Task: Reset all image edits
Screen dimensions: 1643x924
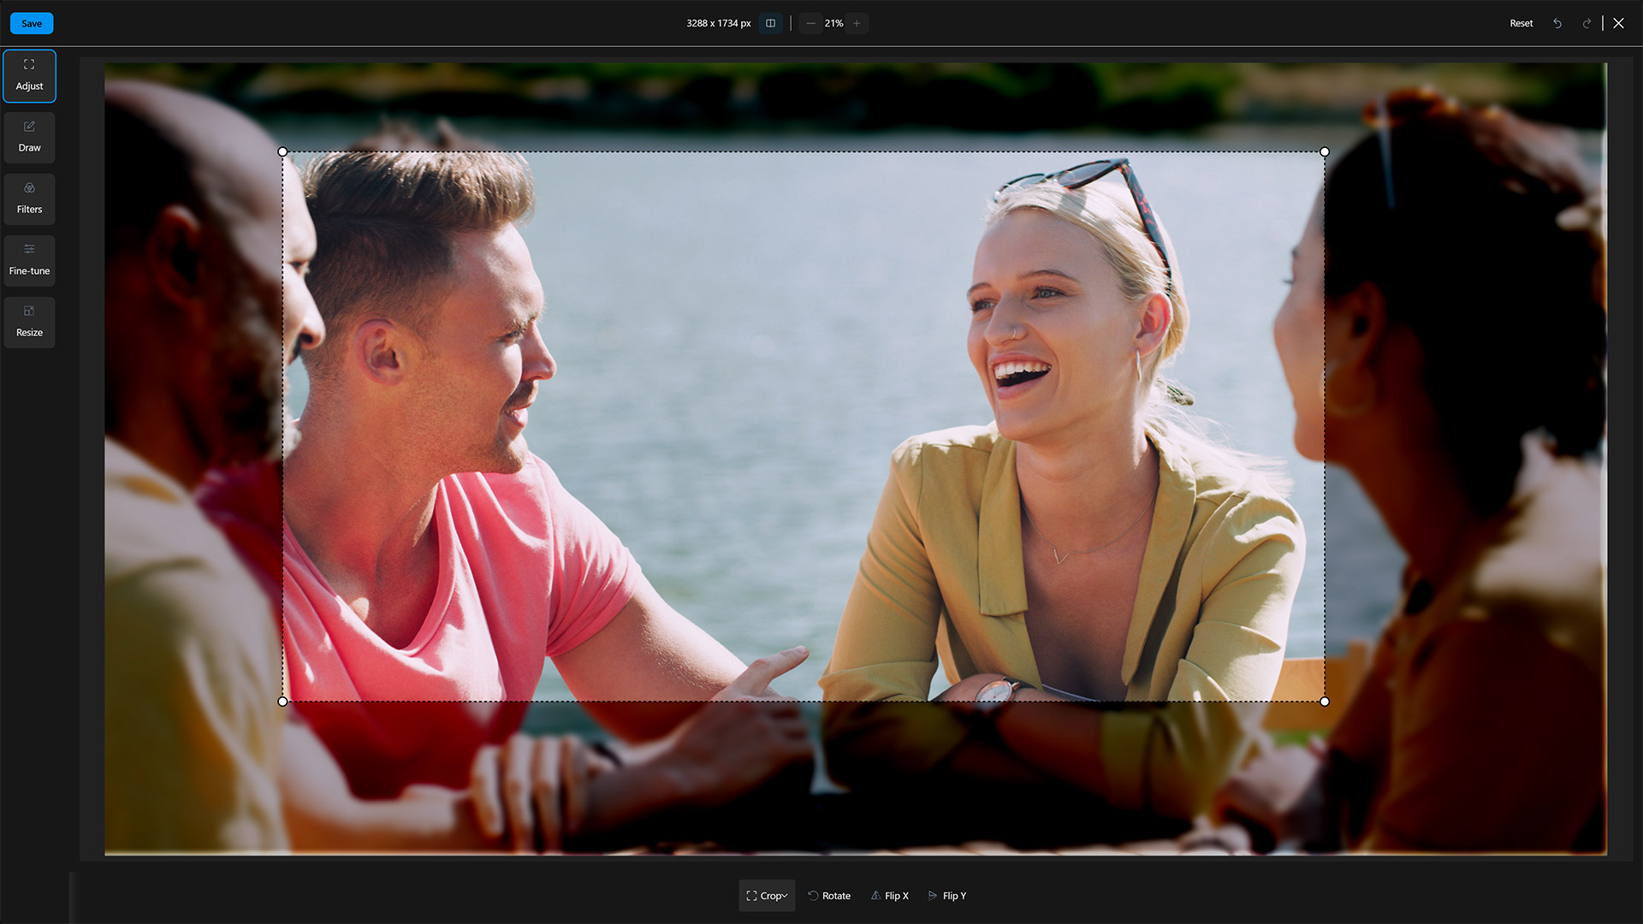Action: point(1521,23)
